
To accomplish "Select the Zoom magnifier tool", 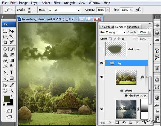I will coord(12,91).
